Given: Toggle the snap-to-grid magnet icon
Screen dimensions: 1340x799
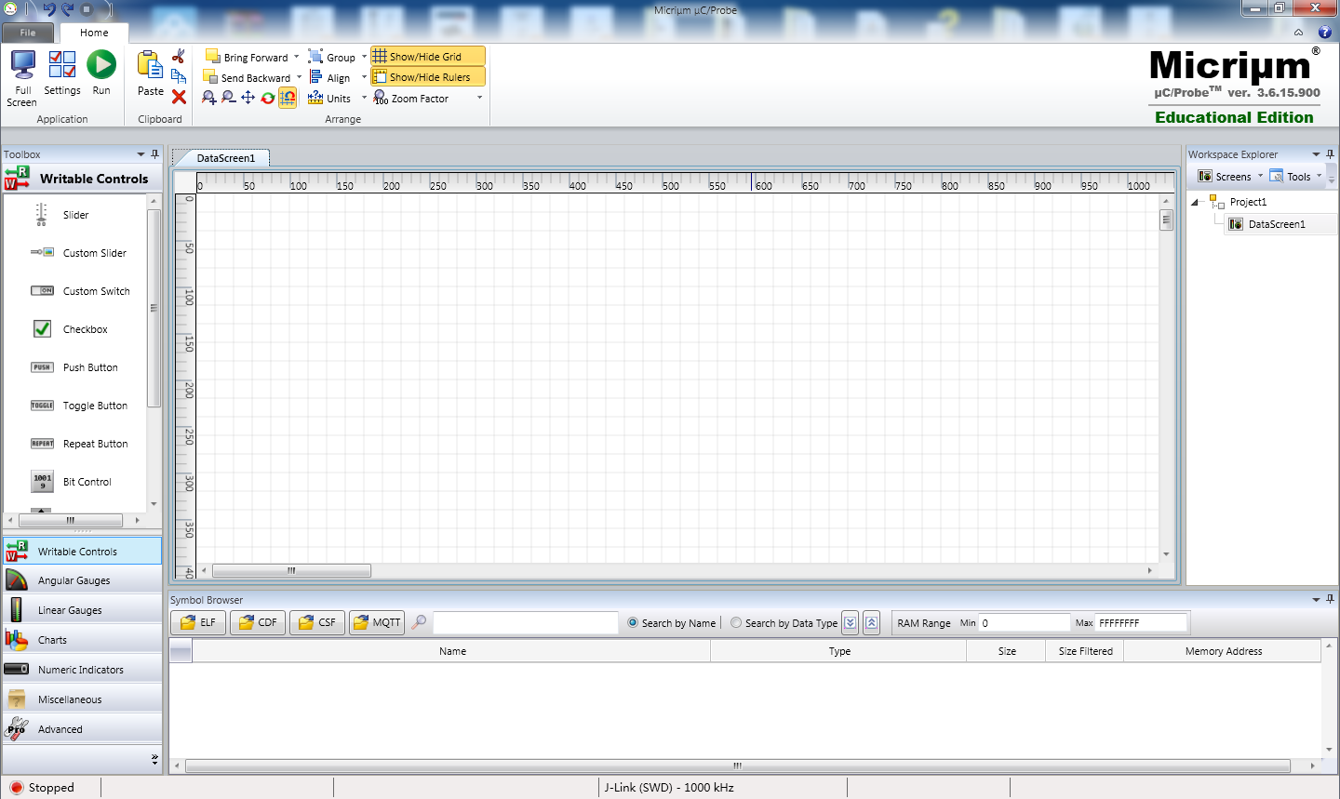Looking at the screenshot, I should click(x=288, y=98).
